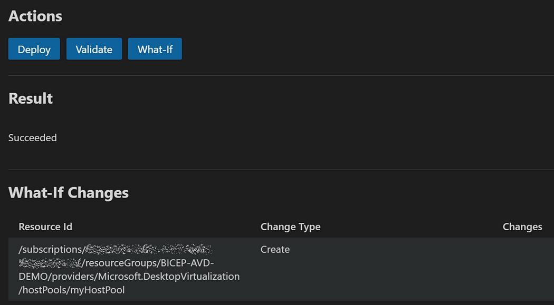Click the /subscriptions/ text in the resource path

tap(51, 250)
